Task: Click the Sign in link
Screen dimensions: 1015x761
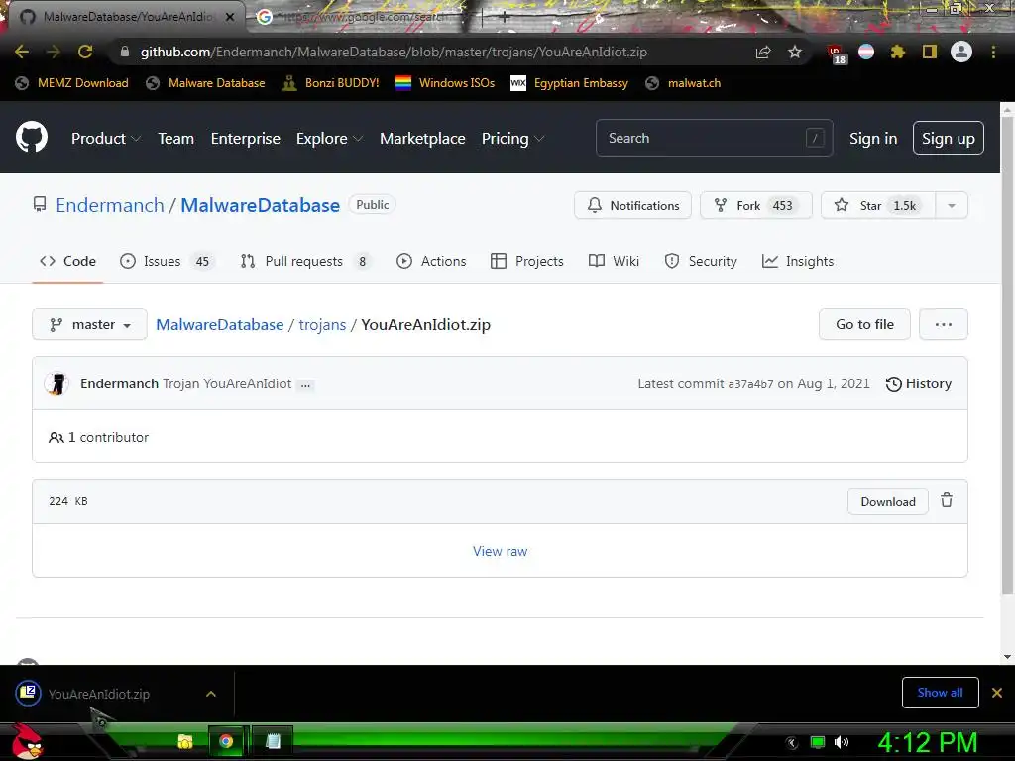Action: [x=873, y=138]
